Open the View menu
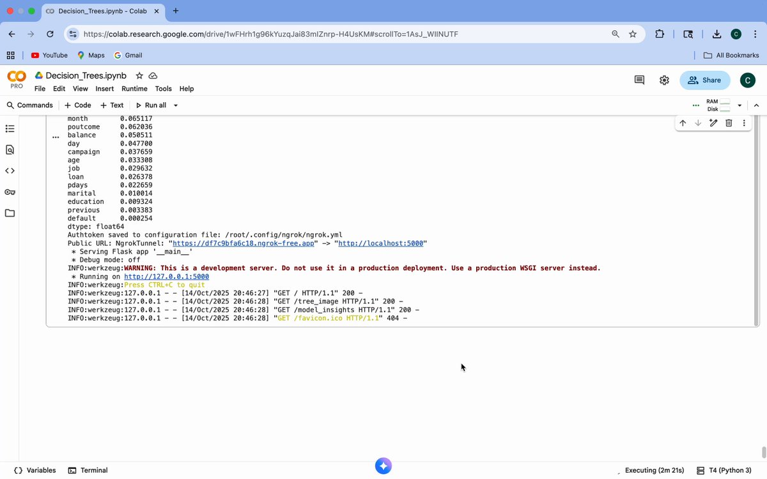Viewport: 767px width, 479px height. (x=81, y=89)
